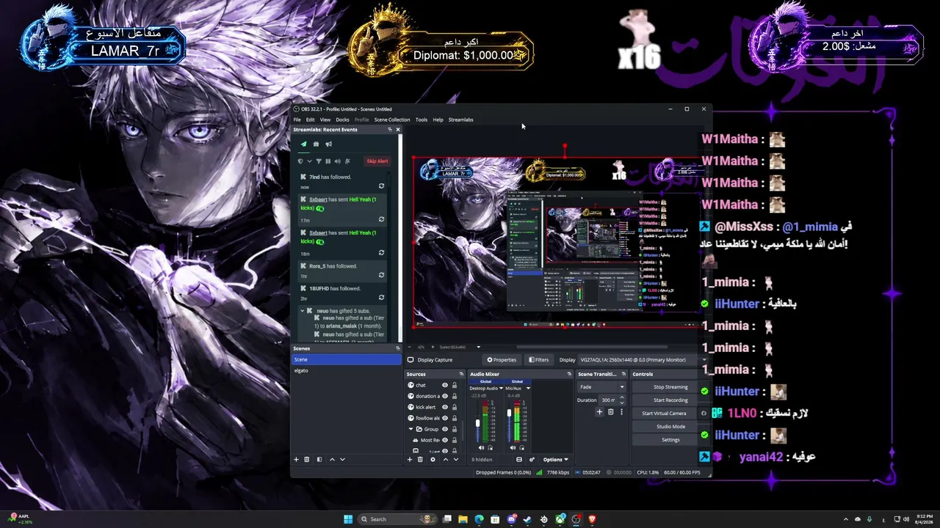Open the Docks menu in OBS
Screen dimensions: 940x528
click(x=342, y=120)
